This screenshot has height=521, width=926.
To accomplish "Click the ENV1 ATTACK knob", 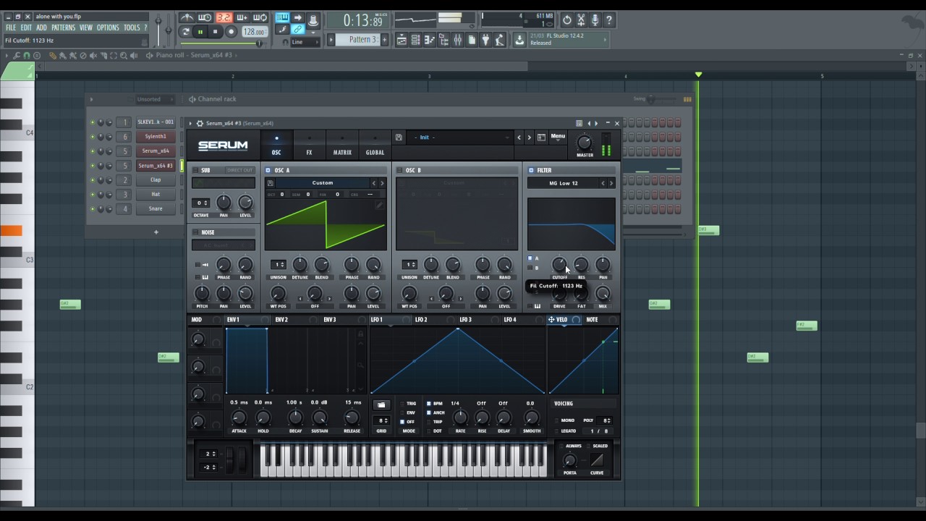I will coord(239,418).
